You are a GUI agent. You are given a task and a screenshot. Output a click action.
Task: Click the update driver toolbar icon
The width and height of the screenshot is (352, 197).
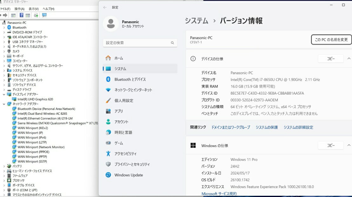coord(36,15)
